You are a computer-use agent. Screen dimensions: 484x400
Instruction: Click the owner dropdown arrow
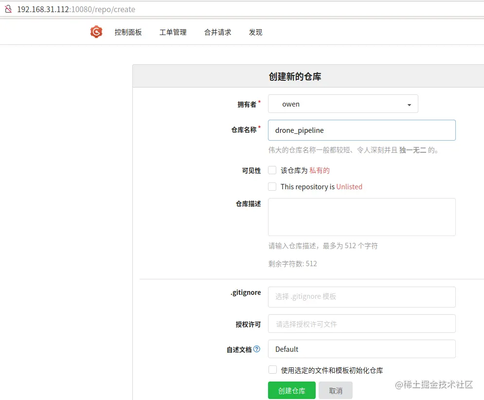[409, 105]
